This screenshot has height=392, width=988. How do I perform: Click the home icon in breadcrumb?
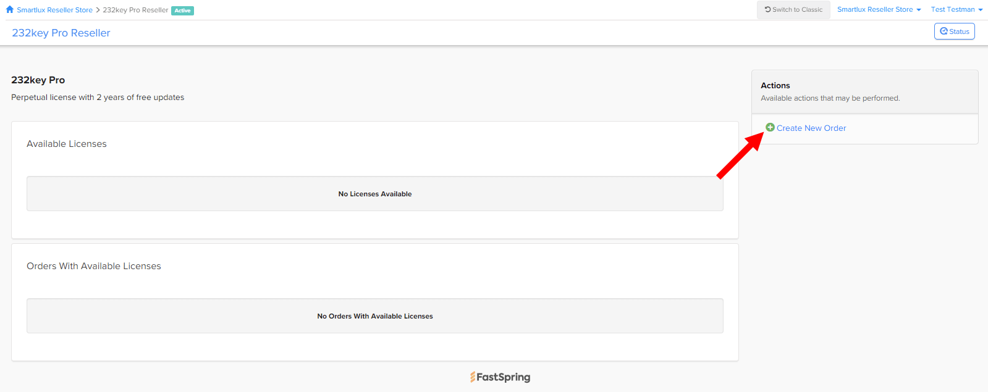(x=10, y=9)
